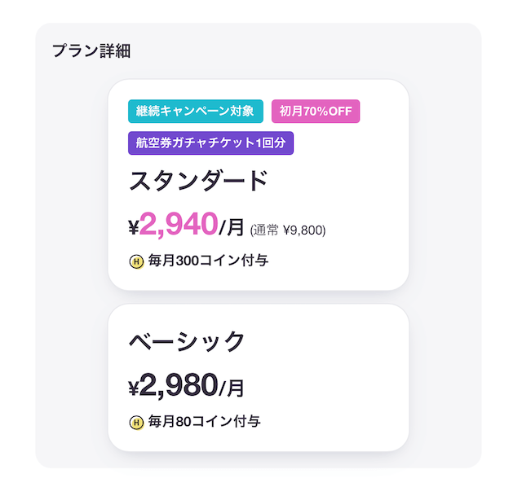Click the 初月70%OFF pink badge

[x=316, y=111]
